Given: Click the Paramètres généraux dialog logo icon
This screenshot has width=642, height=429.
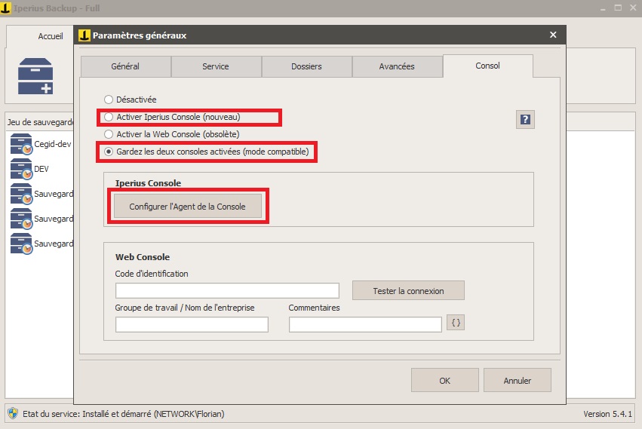Looking at the screenshot, I should (x=84, y=35).
